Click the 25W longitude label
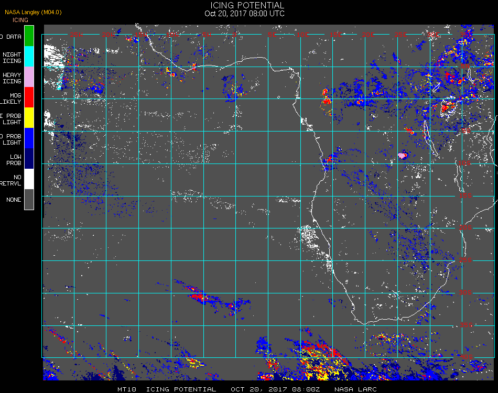This screenshot has width=498, height=393. (x=77, y=35)
